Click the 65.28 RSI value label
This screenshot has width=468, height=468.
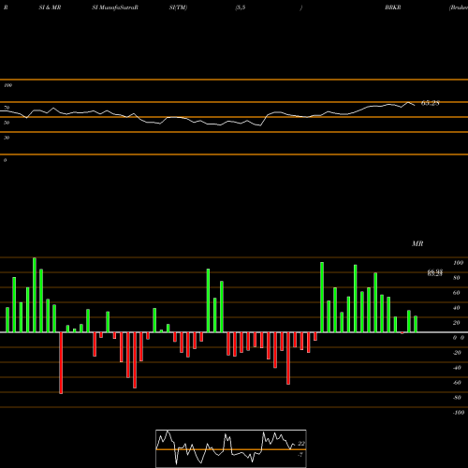click(x=431, y=103)
